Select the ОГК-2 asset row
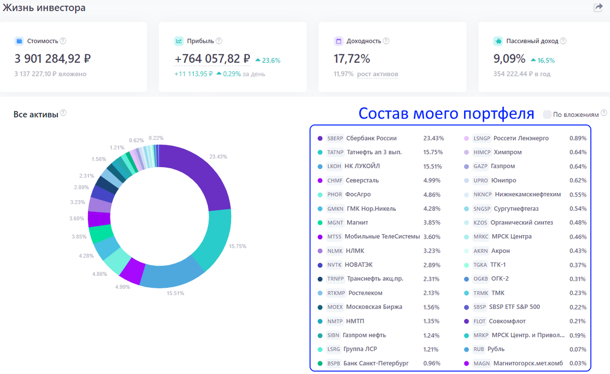The image size is (610, 374). [x=525, y=279]
